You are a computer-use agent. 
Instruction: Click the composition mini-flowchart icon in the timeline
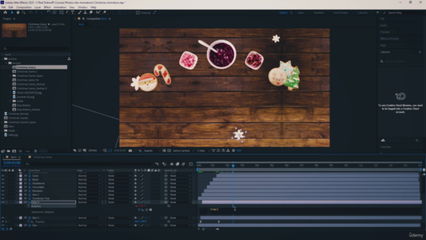tap(157, 164)
